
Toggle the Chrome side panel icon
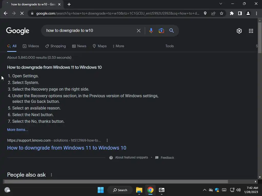click(x=240, y=13)
